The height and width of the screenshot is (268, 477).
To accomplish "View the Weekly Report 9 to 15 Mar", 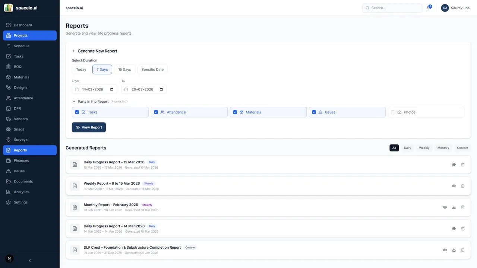I will tap(454, 186).
